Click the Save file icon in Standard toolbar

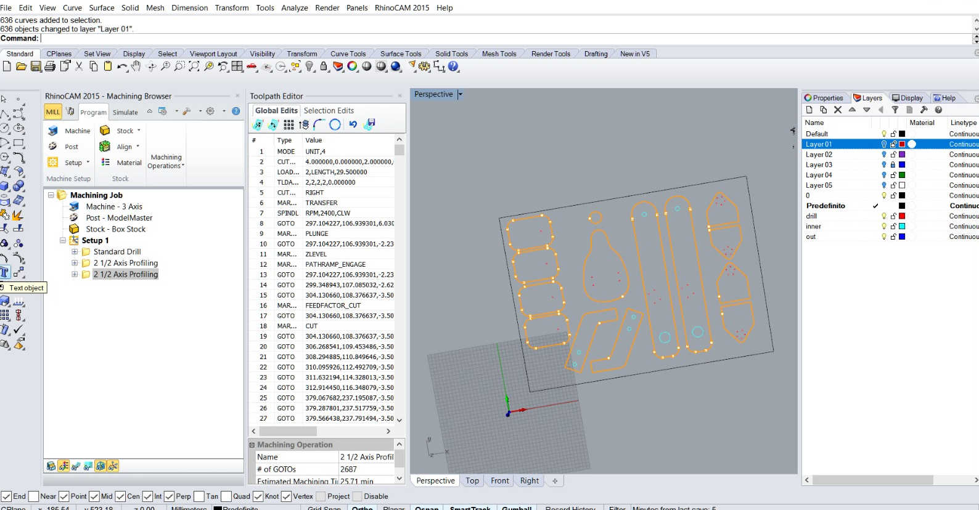pos(36,67)
